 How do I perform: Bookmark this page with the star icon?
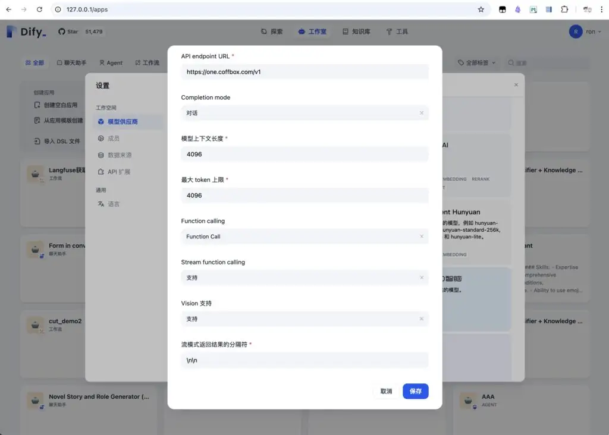click(x=481, y=10)
